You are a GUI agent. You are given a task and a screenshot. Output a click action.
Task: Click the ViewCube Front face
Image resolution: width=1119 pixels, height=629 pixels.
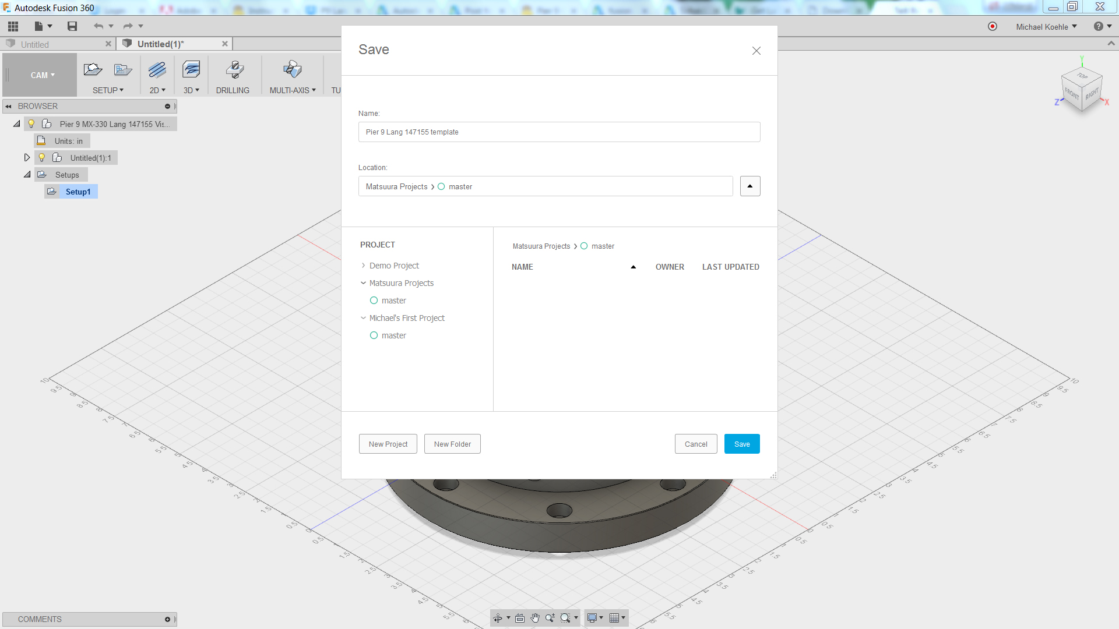tap(1071, 93)
